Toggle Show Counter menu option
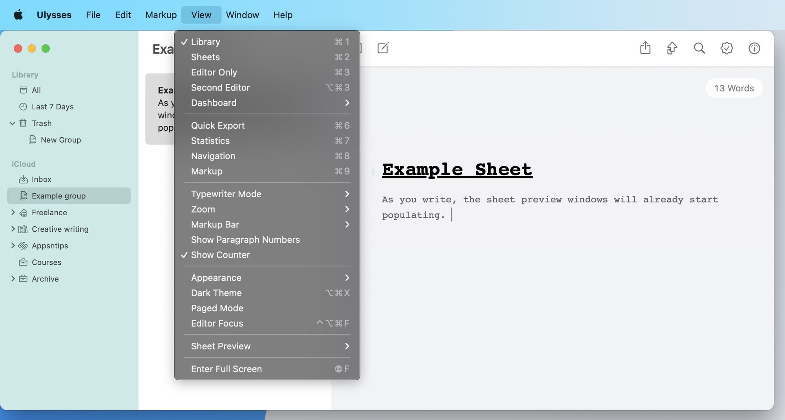Image resolution: width=785 pixels, height=420 pixels. point(220,255)
